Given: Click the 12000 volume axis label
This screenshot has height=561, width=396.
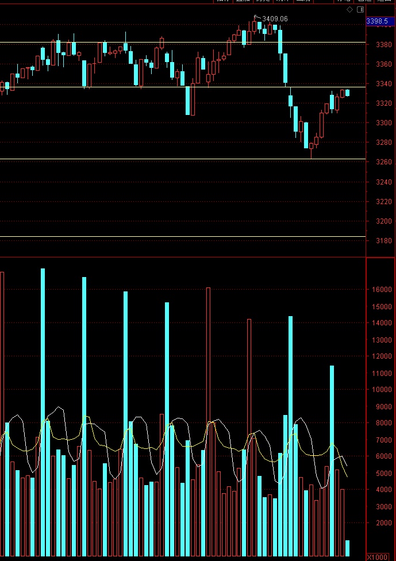Looking at the screenshot, I should click(x=383, y=356).
